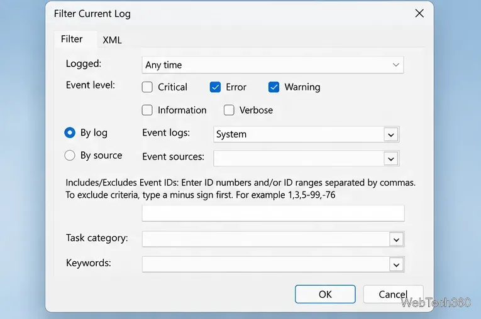Screen dimensions: 481x319
Task: Expand the Event logs dropdown arrow
Action: pos(391,134)
